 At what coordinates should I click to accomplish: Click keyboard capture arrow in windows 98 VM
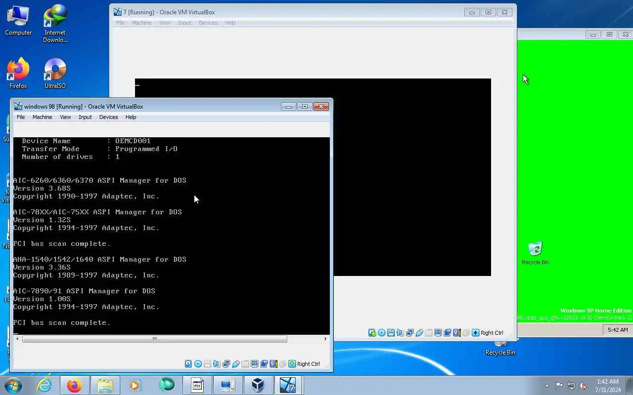pos(292,364)
